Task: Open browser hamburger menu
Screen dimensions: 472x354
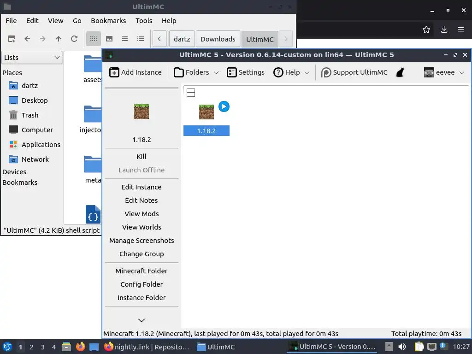Action: tap(461, 29)
